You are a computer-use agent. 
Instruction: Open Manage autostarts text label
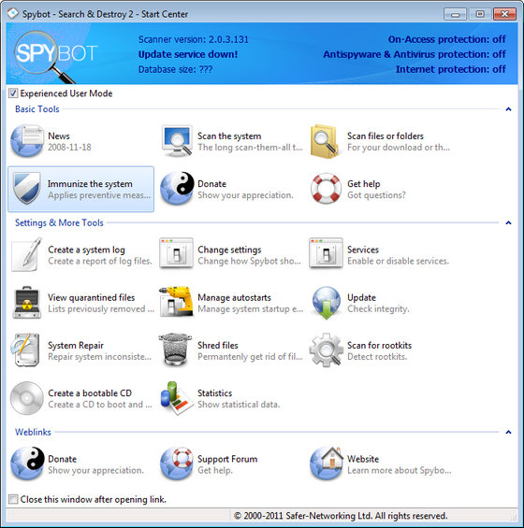pyautogui.click(x=234, y=298)
